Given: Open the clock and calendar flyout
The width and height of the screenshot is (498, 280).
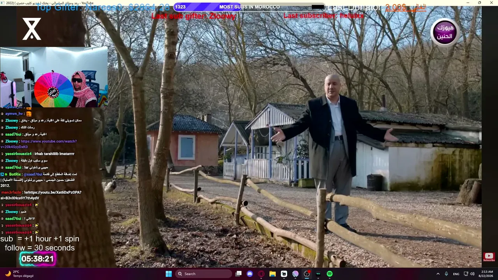Looking at the screenshot, I should point(487,274).
